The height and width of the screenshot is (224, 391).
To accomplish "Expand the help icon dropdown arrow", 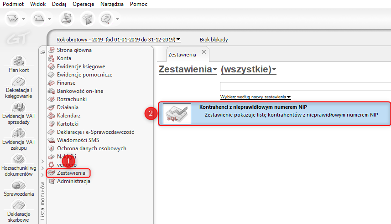I will pyautogui.click(x=117, y=19).
